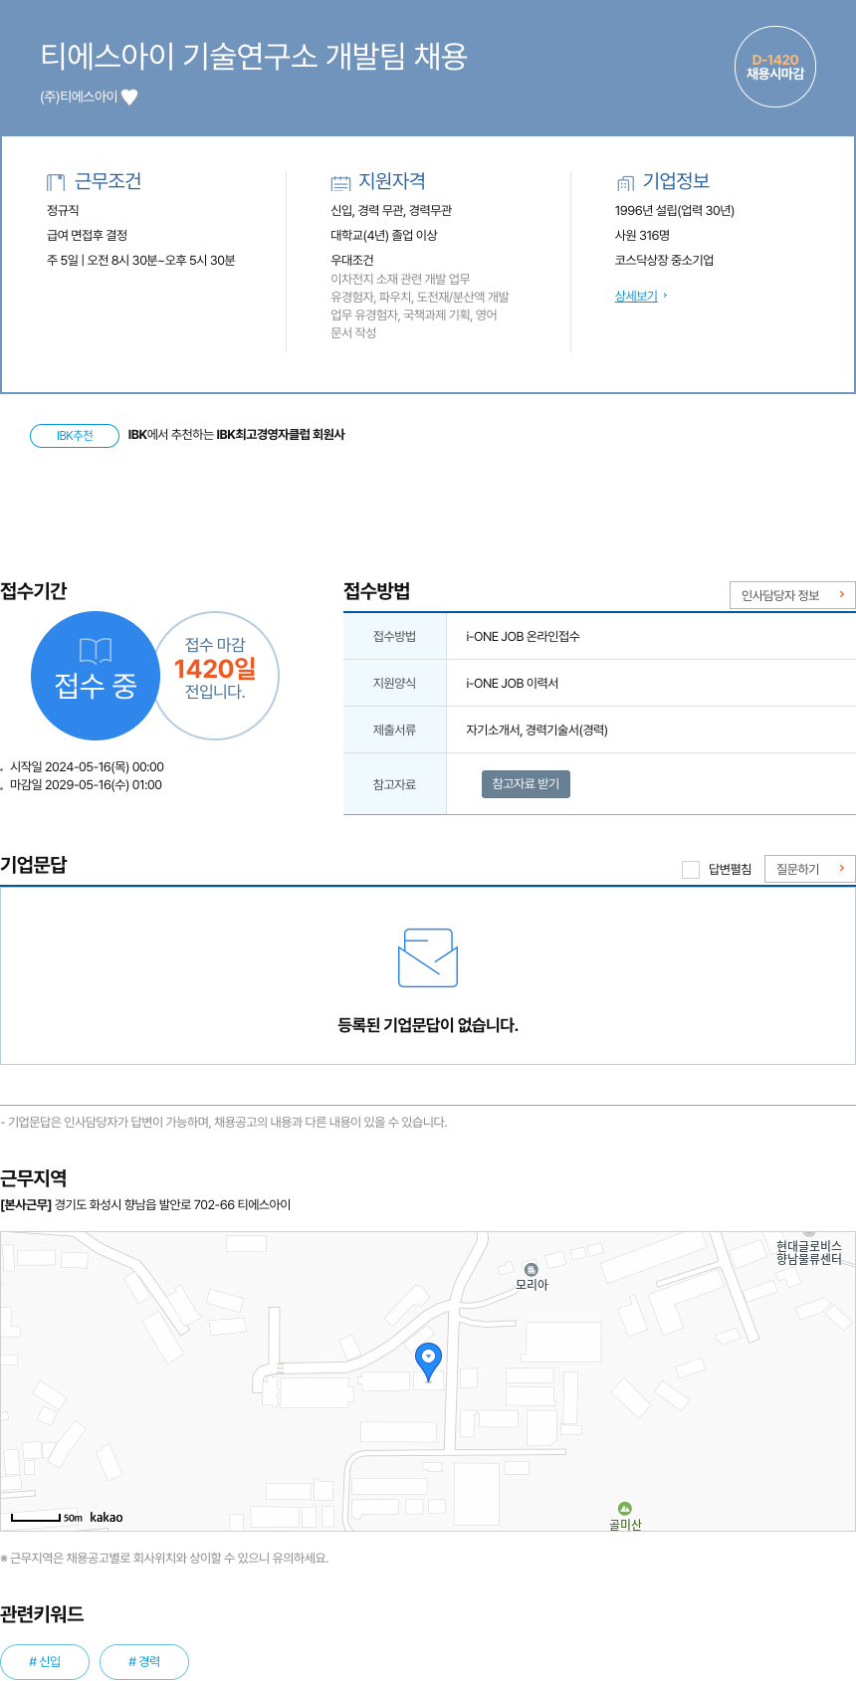Image resolution: width=856 pixels, height=1681 pixels.
Task: Click the blue map location pin
Action: point(428,1361)
